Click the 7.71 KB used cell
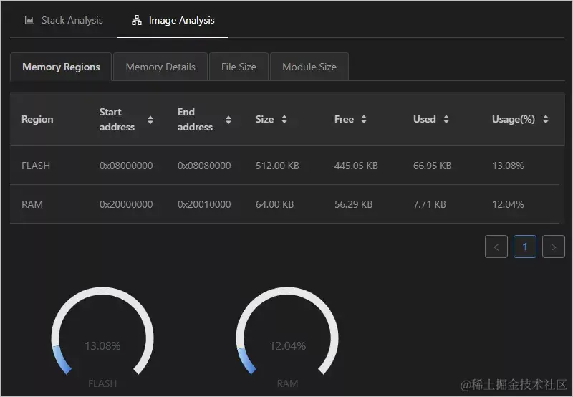Screen dimensions: 573x397 (x=430, y=204)
